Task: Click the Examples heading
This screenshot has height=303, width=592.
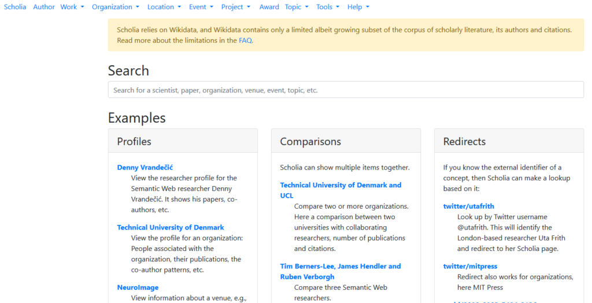Action: 136,118
